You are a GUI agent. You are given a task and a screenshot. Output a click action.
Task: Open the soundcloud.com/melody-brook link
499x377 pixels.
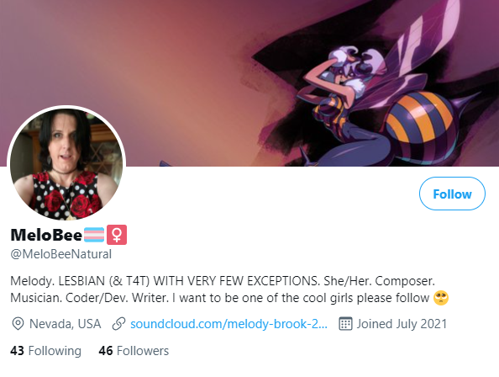(x=228, y=324)
